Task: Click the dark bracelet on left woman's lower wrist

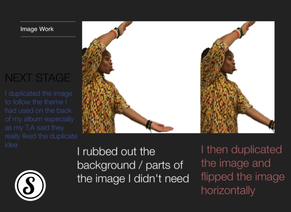Action: 149,124
